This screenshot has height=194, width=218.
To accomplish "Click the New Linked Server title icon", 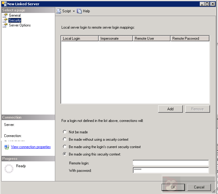I will (x=4, y=4).
